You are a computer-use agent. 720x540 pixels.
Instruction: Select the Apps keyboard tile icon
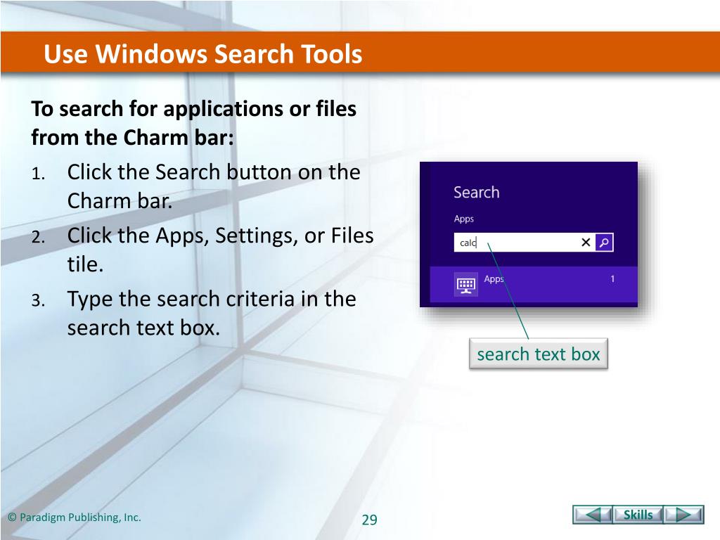pyautogui.click(x=465, y=284)
